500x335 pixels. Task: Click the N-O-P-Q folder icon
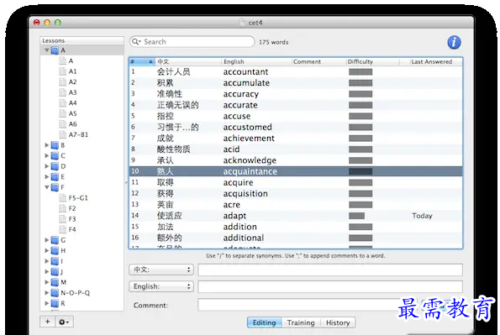tap(55, 293)
